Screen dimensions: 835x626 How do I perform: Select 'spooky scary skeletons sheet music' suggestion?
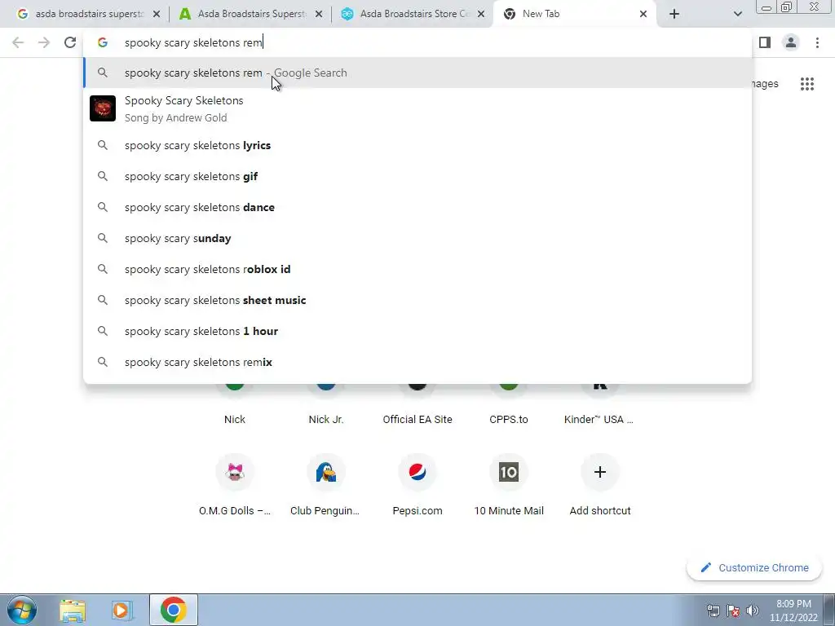[x=417, y=300]
